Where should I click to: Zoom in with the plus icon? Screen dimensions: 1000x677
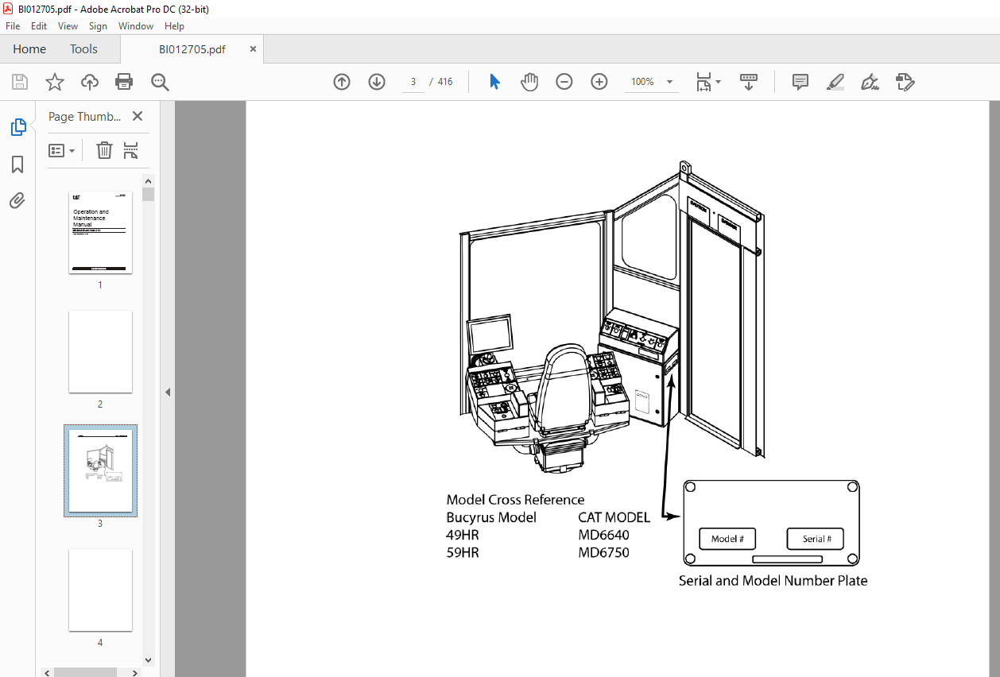tap(599, 82)
